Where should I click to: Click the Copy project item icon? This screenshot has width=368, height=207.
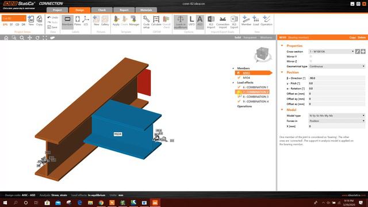pyautogui.click(x=39, y=21)
